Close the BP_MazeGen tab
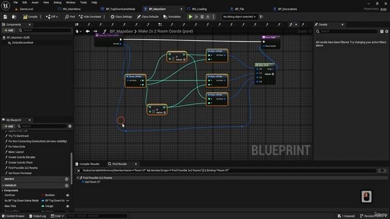390x219 pixels. point(181,9)
